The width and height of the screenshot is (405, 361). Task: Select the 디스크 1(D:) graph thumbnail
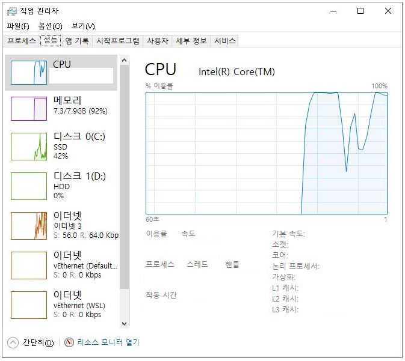[x=29, y=186]
